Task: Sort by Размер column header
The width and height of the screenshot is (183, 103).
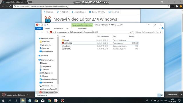Action: point(132,36)
